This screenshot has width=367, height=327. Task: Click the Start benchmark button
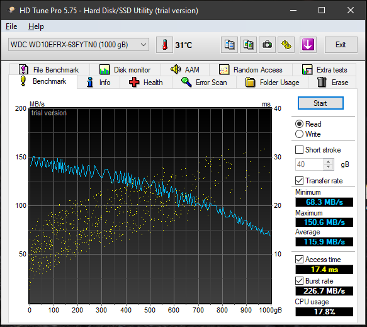(320, 103)
